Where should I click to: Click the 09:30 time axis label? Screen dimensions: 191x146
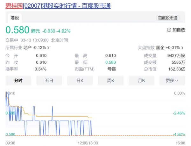(x=11, y=143)
